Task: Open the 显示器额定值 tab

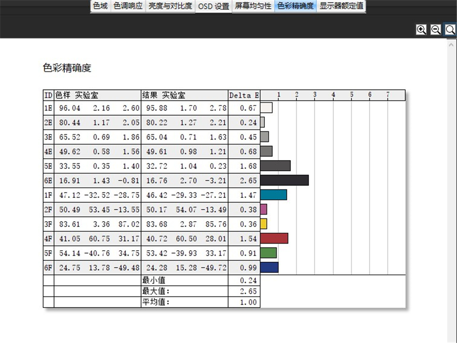Action: (x=340, y=7)
